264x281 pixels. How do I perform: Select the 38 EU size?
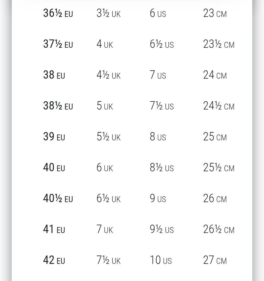tap(54, 75)
